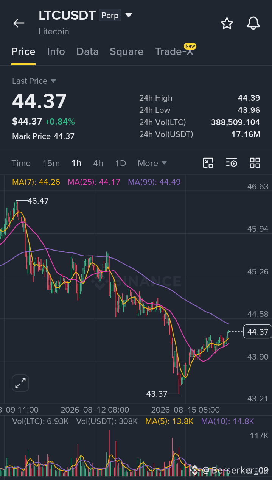The height and width of the screenshot is (480, 272).
Task: Select the 1D chart interval
Action: tap(120, 163)
